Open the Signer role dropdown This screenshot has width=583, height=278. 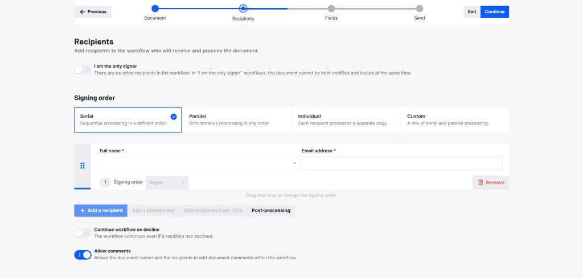(x=167, y=182)
